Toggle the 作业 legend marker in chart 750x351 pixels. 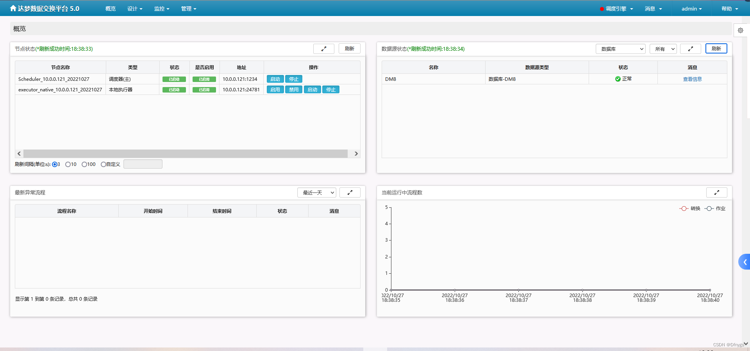pyautogui.click(x=709, y=208)
